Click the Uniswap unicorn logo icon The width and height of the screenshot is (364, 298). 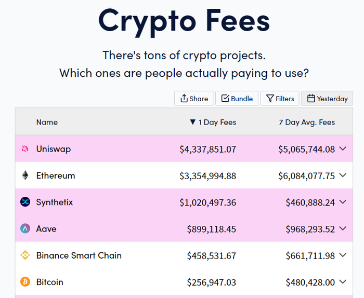tap(25, 149)
